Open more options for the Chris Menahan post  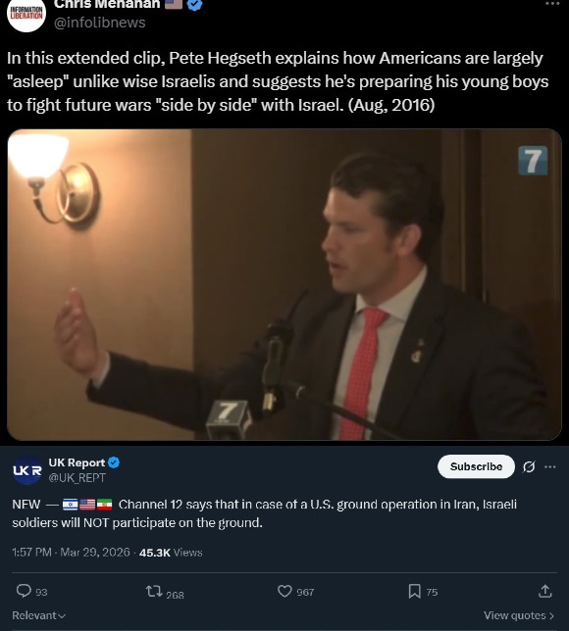coord(552,4)
